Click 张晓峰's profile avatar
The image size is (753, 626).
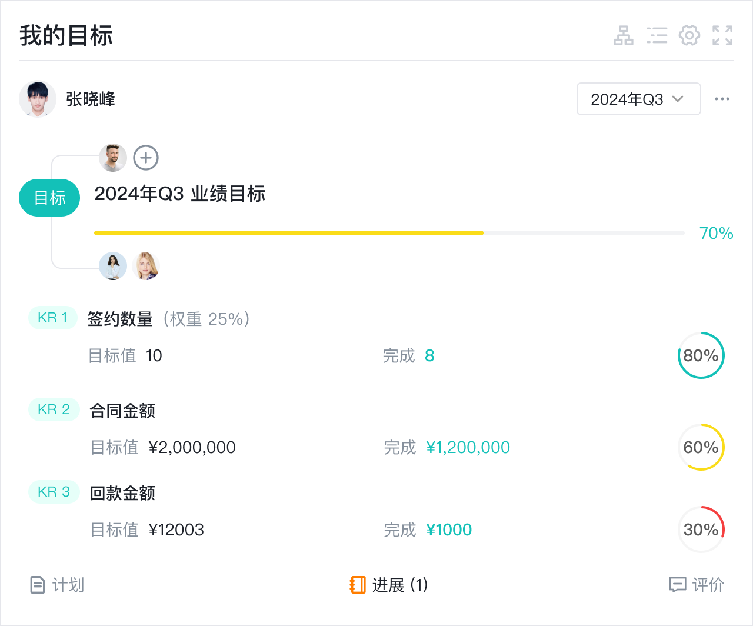pos(38,99)
